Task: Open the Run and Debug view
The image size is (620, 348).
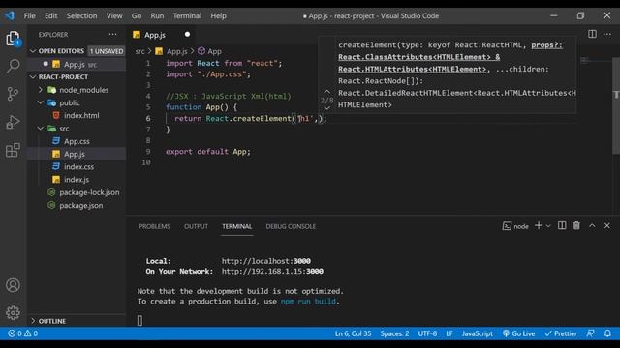Action: pyautogui.click(x=13, y=122)
